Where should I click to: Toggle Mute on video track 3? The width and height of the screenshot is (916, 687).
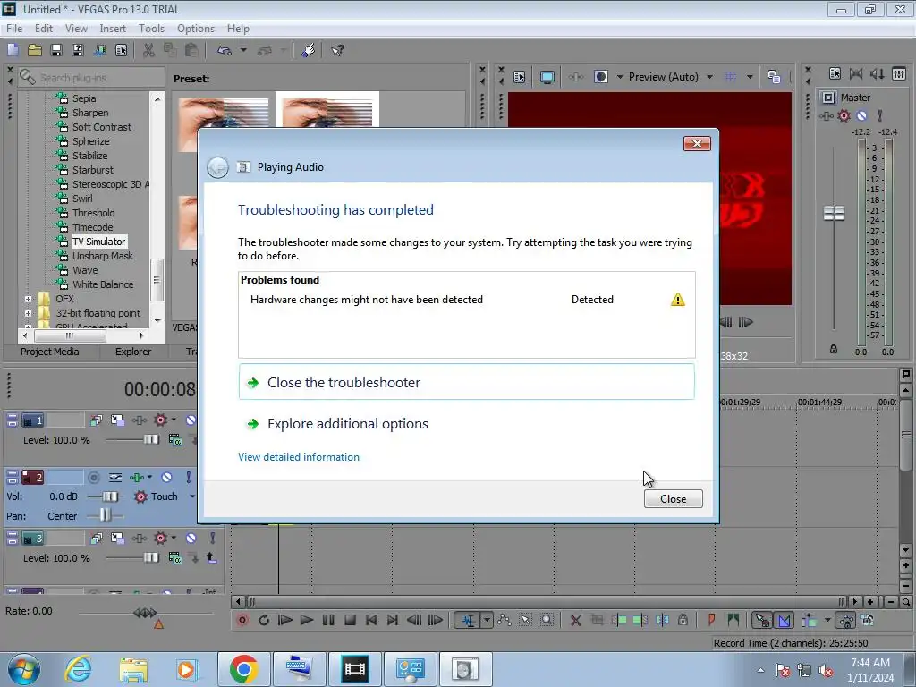tap(191, 538)
